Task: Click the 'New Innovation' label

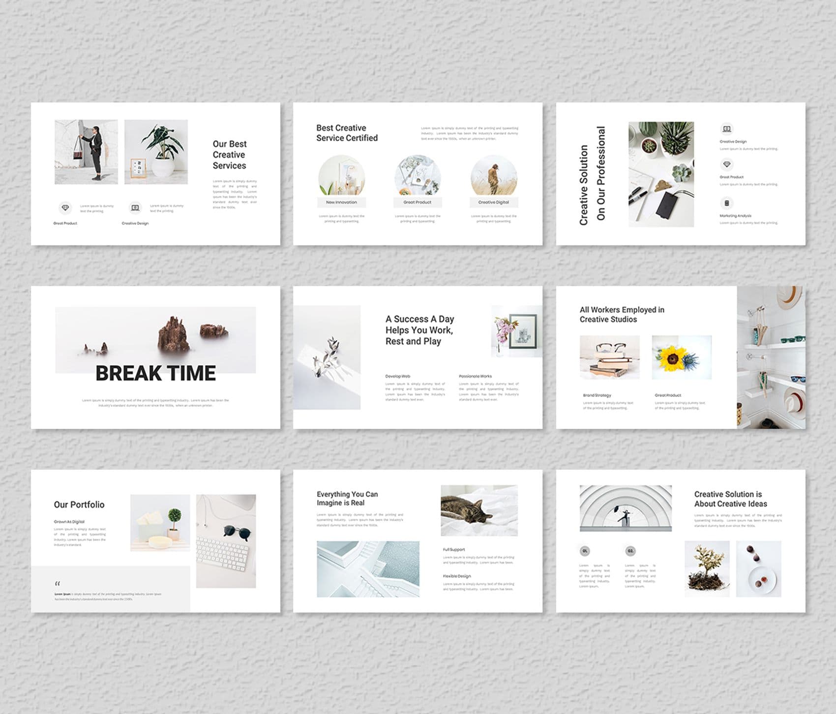Action: coord(341,202)
